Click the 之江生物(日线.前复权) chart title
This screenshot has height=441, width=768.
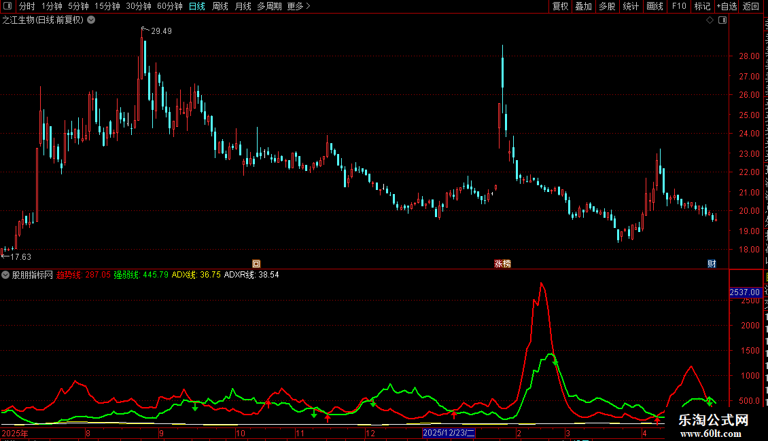click(43, 20)
